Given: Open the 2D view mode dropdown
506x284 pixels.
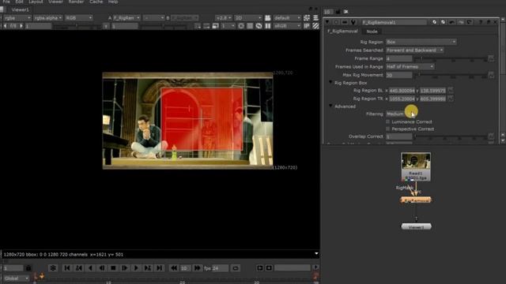Looking at the screenshot, I should pyautogui.click(x=248, y=17).
